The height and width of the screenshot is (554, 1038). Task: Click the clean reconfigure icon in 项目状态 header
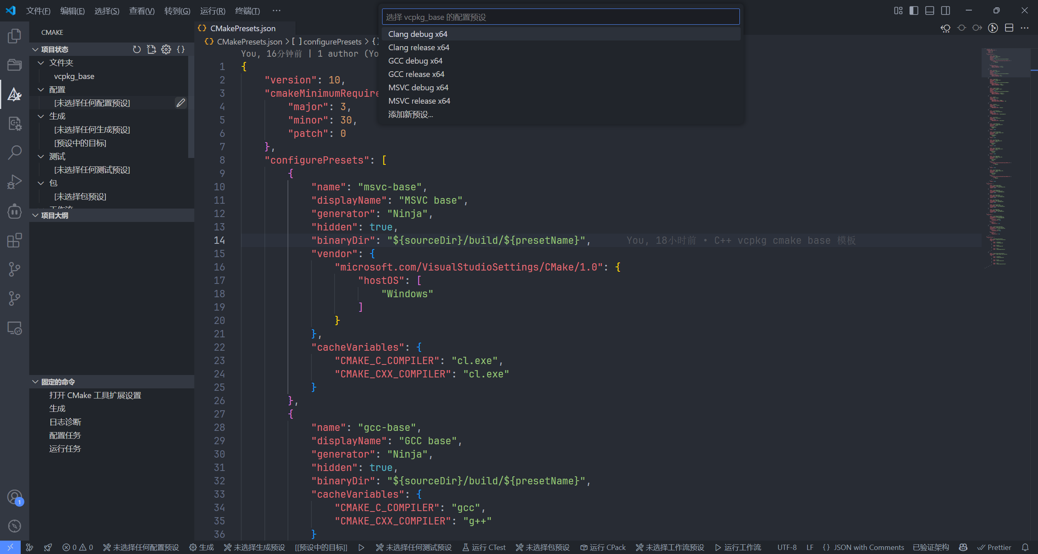coord(151,49)
